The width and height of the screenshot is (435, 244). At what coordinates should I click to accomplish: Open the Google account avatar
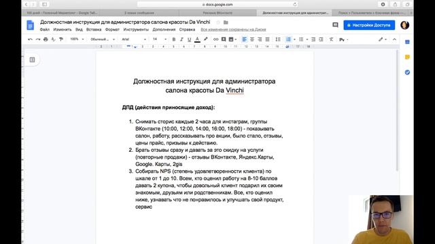pos(405,25)
